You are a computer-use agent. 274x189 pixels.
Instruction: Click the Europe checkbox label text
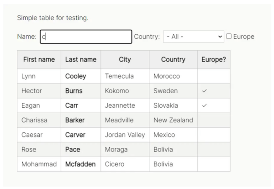coord(244,37)
